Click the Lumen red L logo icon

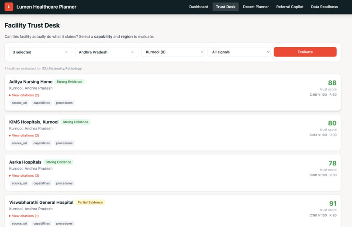pyautogui.click(x=9, y=7)
